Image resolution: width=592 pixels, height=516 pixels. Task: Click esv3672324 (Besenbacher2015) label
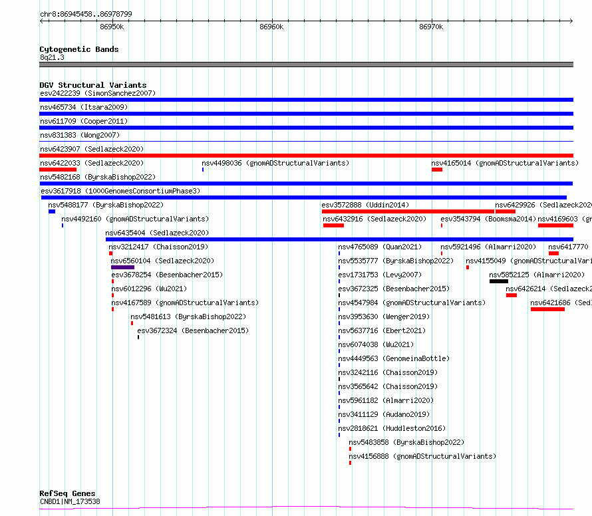pyautogui.click(x=193, y=330)
